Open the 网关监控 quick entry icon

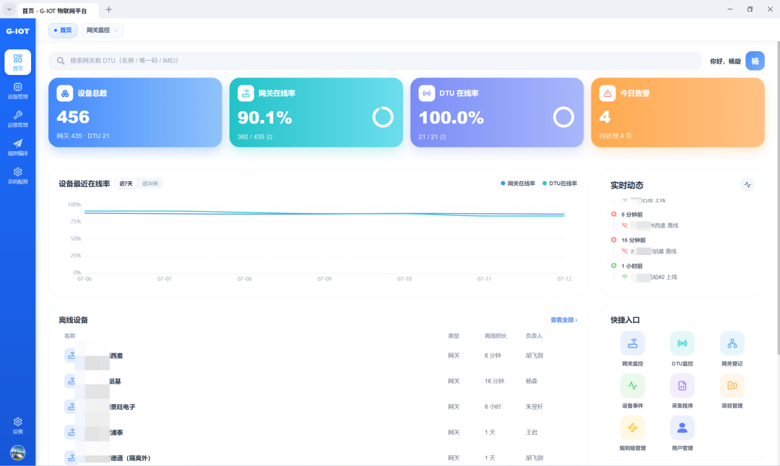(x=632, y=343)
